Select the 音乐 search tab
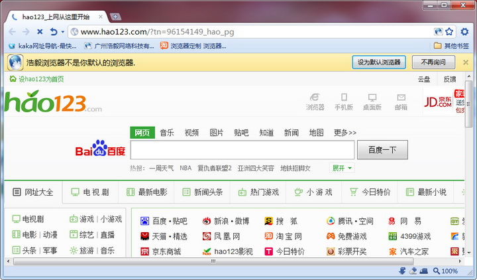The width and height of the screenshot is (477, 280). tap(167, 133)
